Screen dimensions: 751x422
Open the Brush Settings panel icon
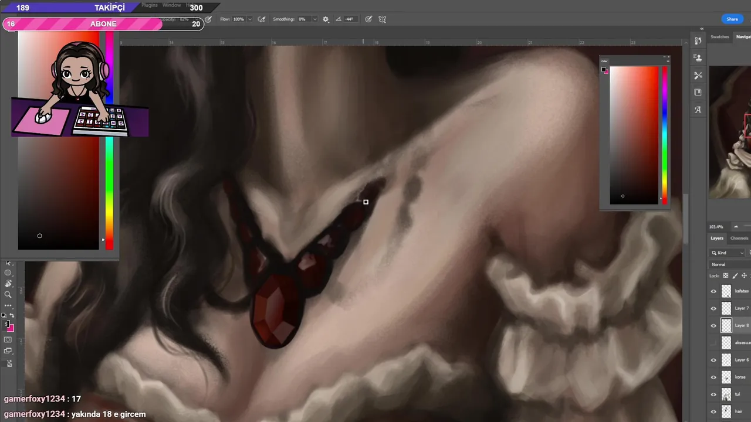pos(698,75)
